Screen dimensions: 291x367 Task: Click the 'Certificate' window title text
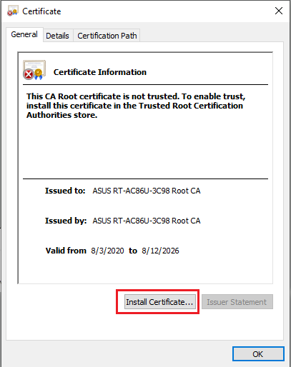(x=41, y=11)
